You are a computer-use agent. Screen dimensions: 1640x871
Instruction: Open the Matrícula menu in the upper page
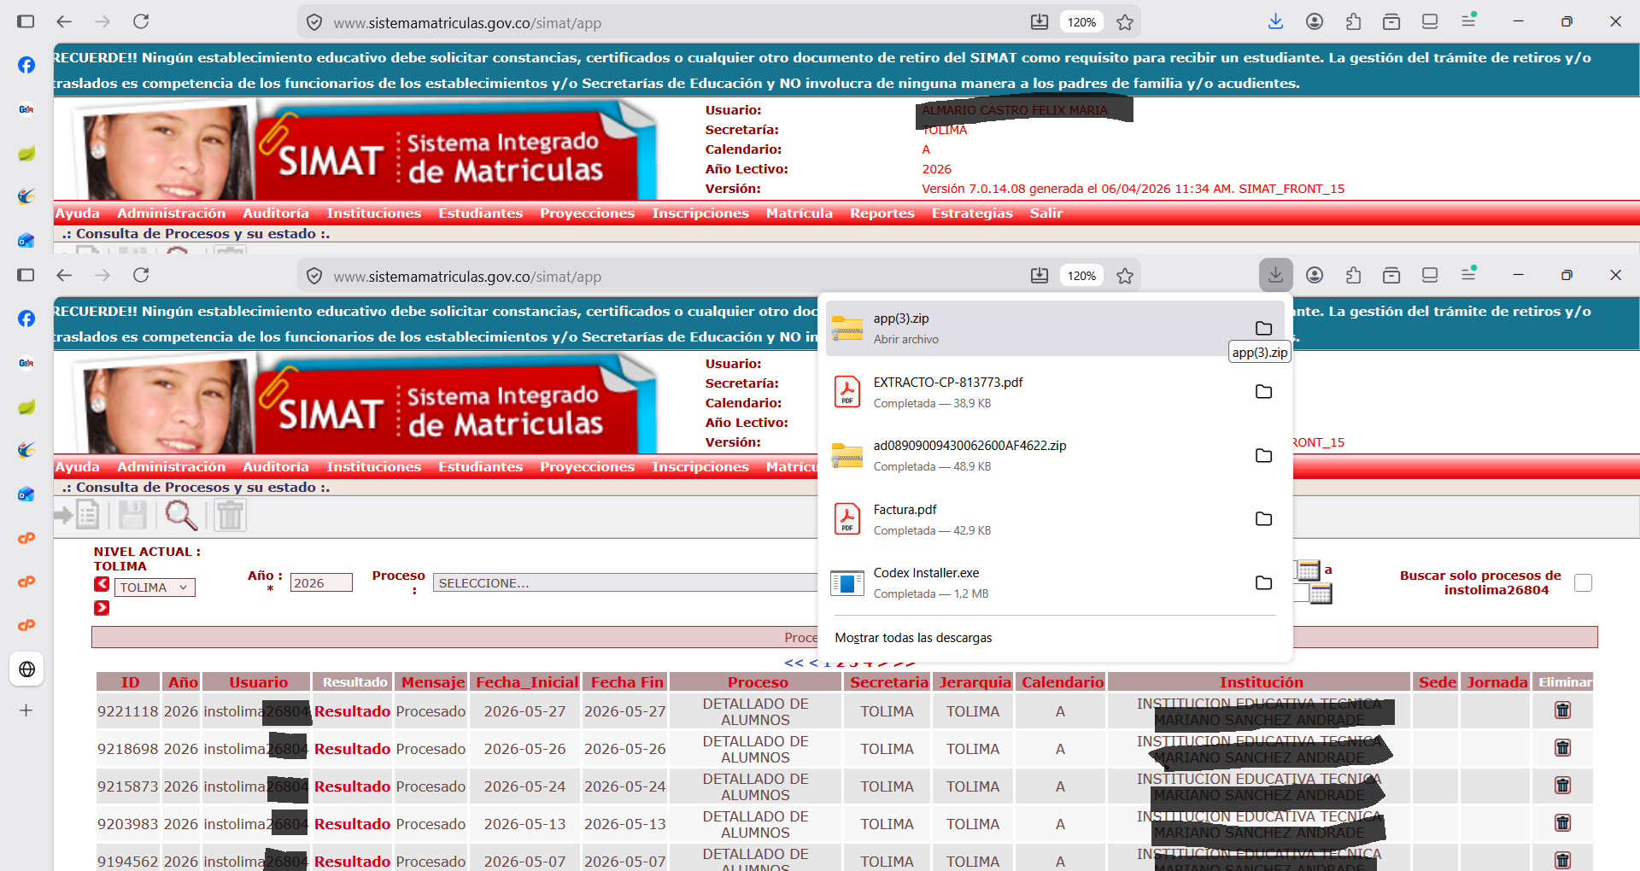coord(799,213)
